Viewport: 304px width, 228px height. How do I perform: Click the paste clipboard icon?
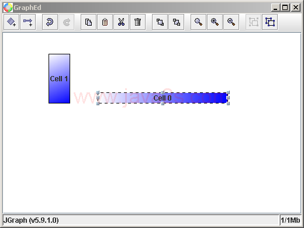105,22
